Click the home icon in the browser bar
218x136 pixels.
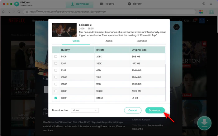click(4, 12)
